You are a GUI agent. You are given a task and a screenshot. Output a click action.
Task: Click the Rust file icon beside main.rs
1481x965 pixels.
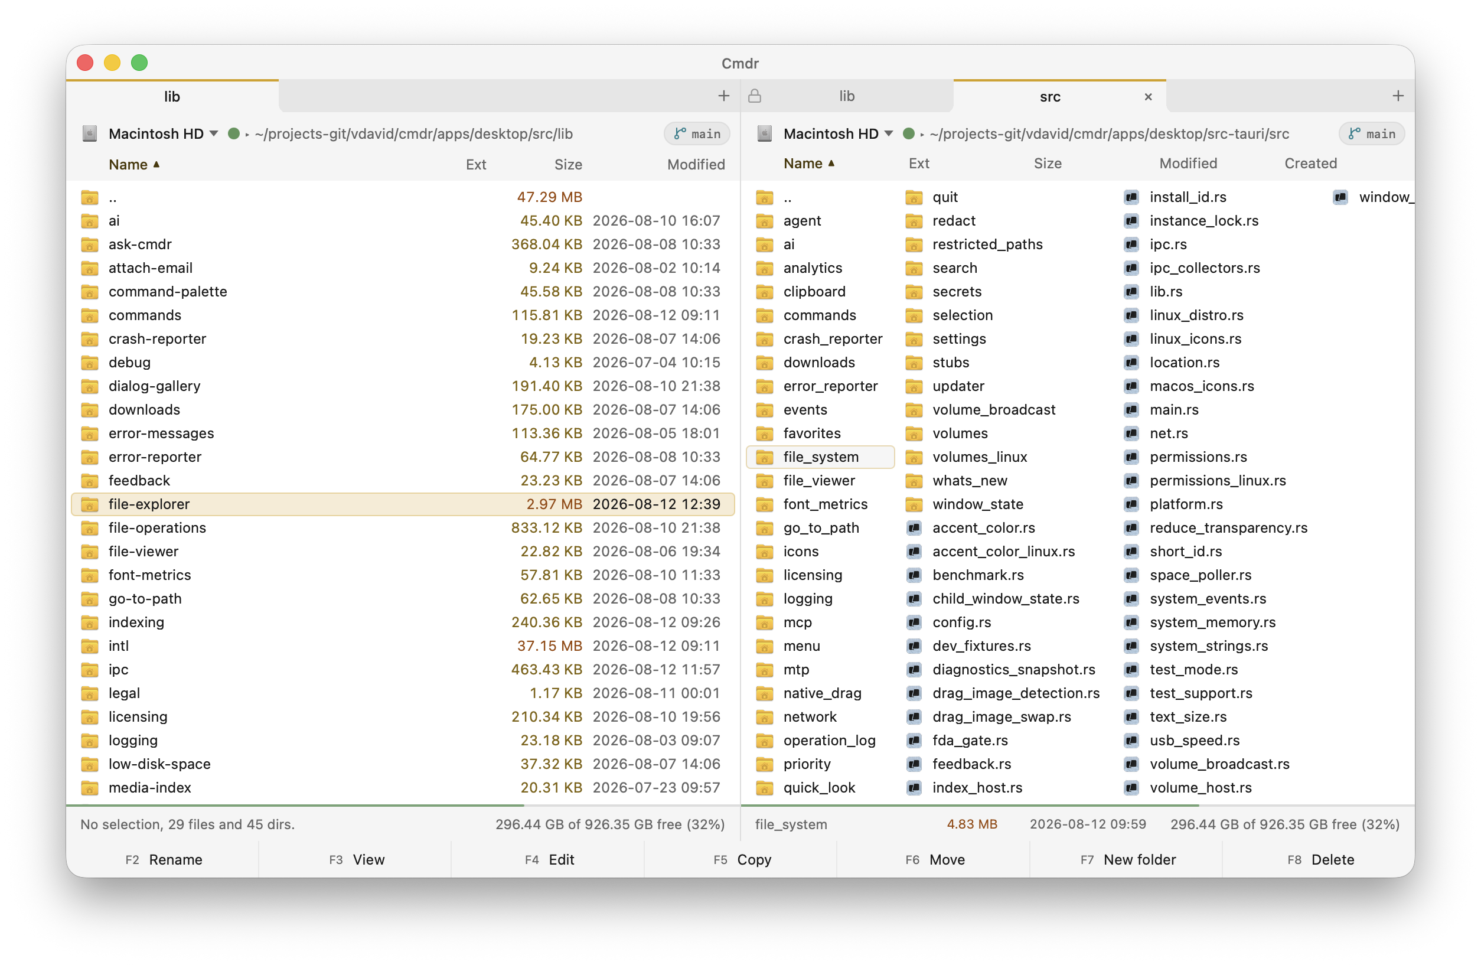(x=1131, y=409)
